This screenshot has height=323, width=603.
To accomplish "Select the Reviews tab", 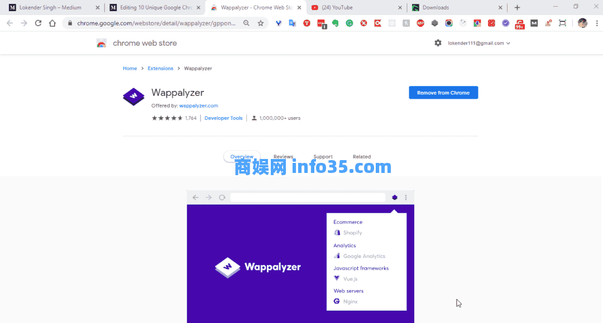I will [284, 157].
